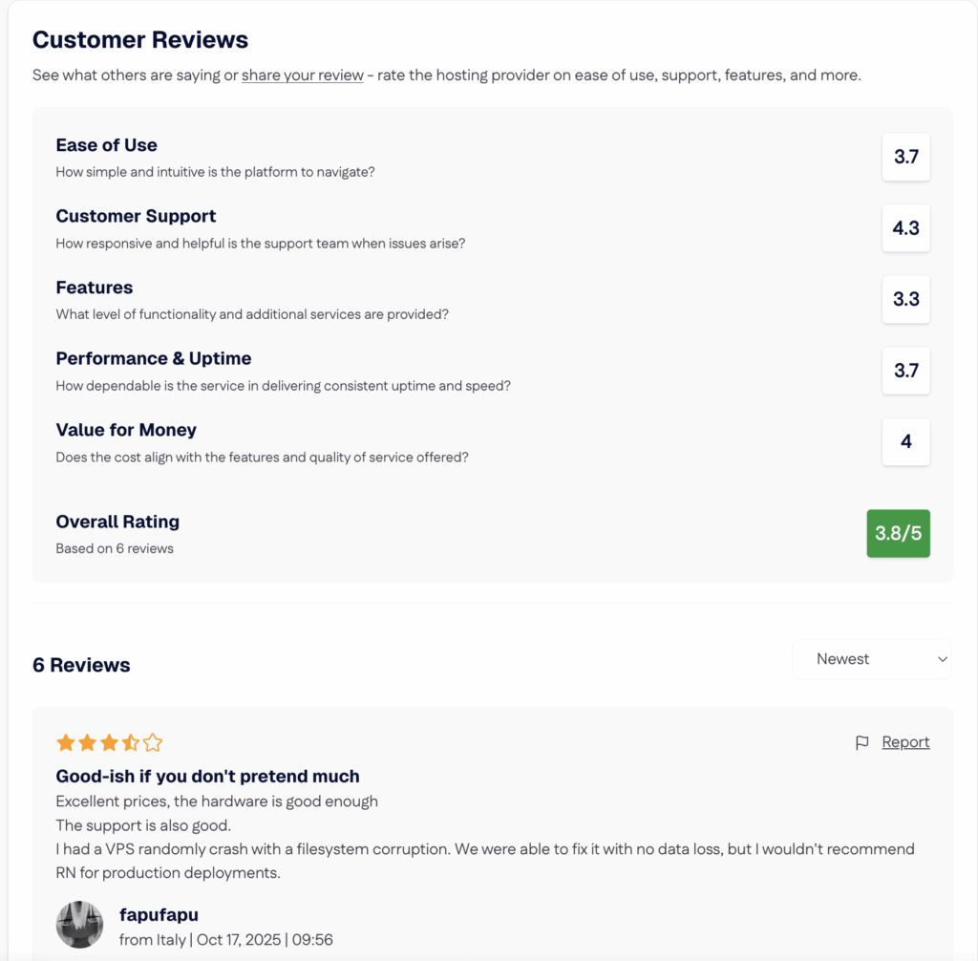Click fapufapu's profile avatar

pos(79,924)
